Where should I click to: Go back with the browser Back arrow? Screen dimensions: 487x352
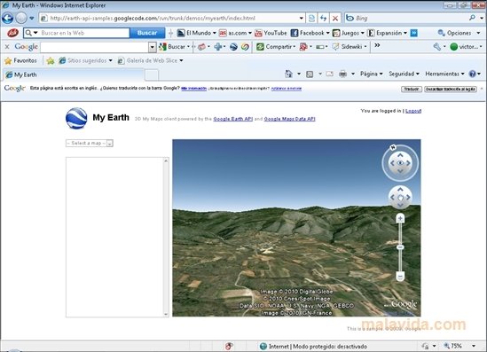click(7, 19)
